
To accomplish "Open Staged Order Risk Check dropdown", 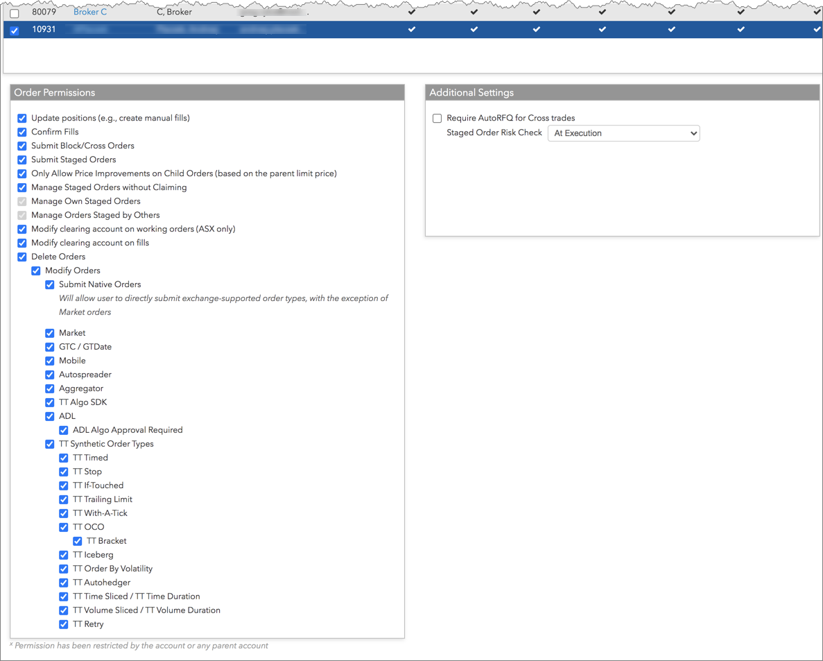I will point(623,133).
